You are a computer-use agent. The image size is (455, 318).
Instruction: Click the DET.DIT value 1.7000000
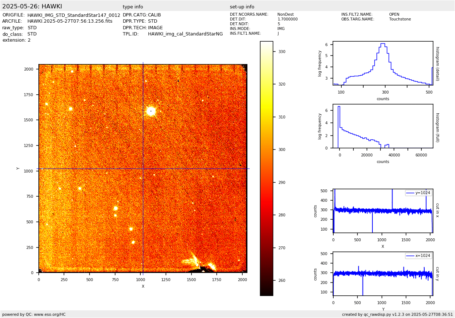[288, 19]
